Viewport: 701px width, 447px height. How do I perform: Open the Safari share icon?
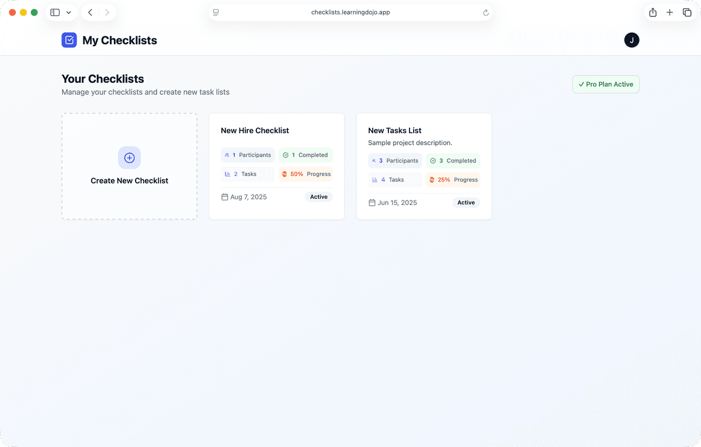pos(653,12)
